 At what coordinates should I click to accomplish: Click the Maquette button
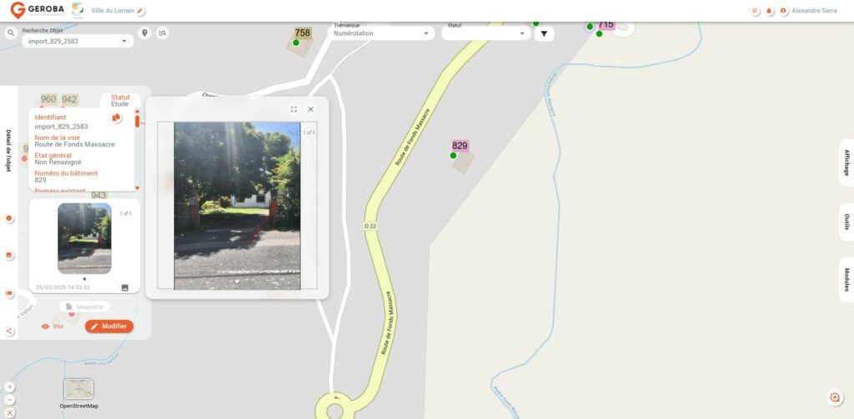coord(84,307)
